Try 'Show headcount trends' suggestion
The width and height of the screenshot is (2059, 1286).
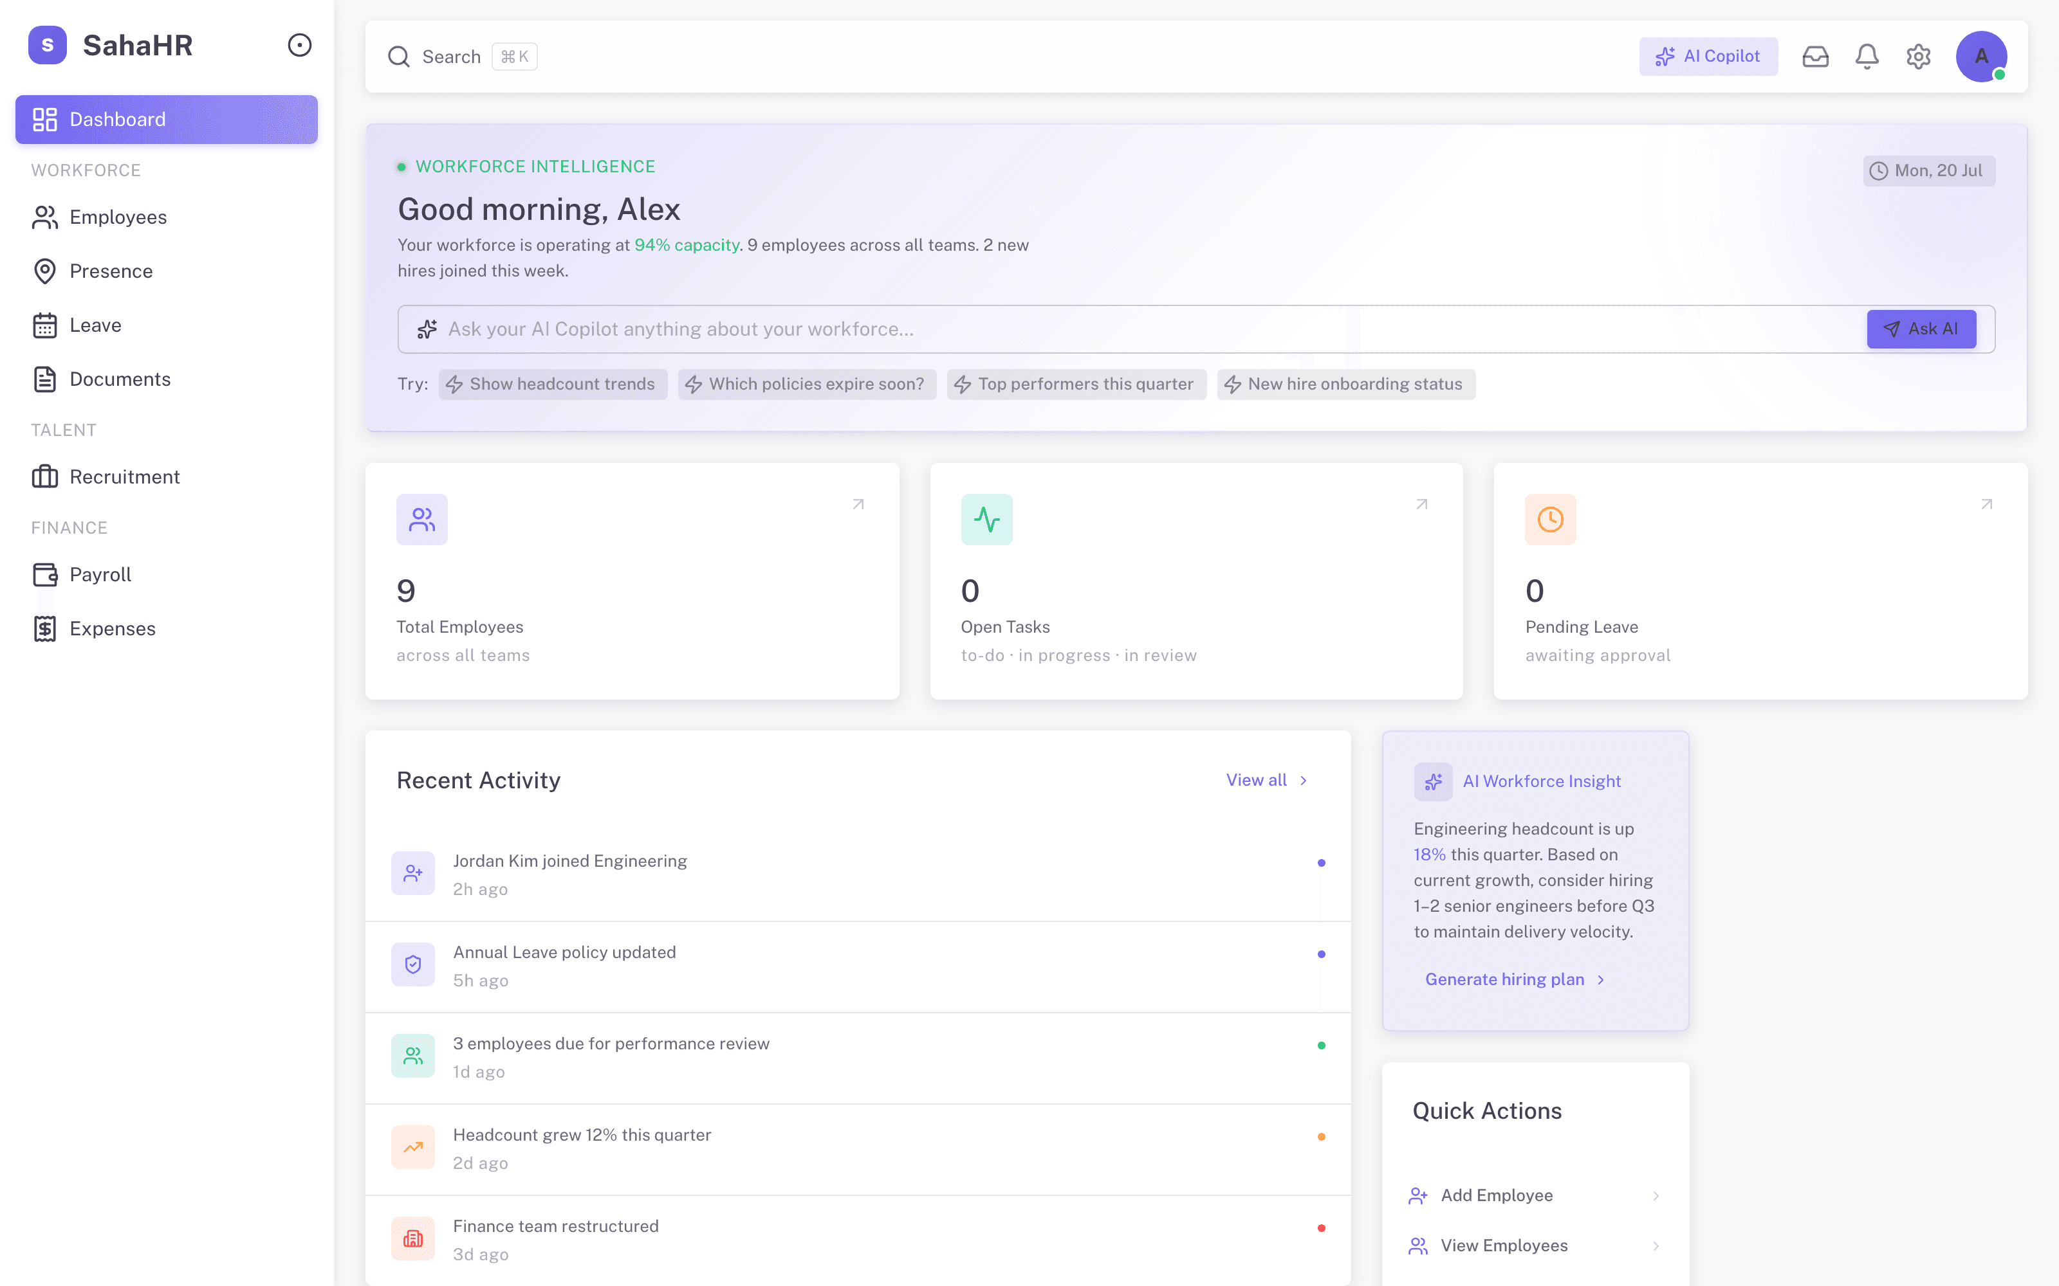tap(553, 385)
